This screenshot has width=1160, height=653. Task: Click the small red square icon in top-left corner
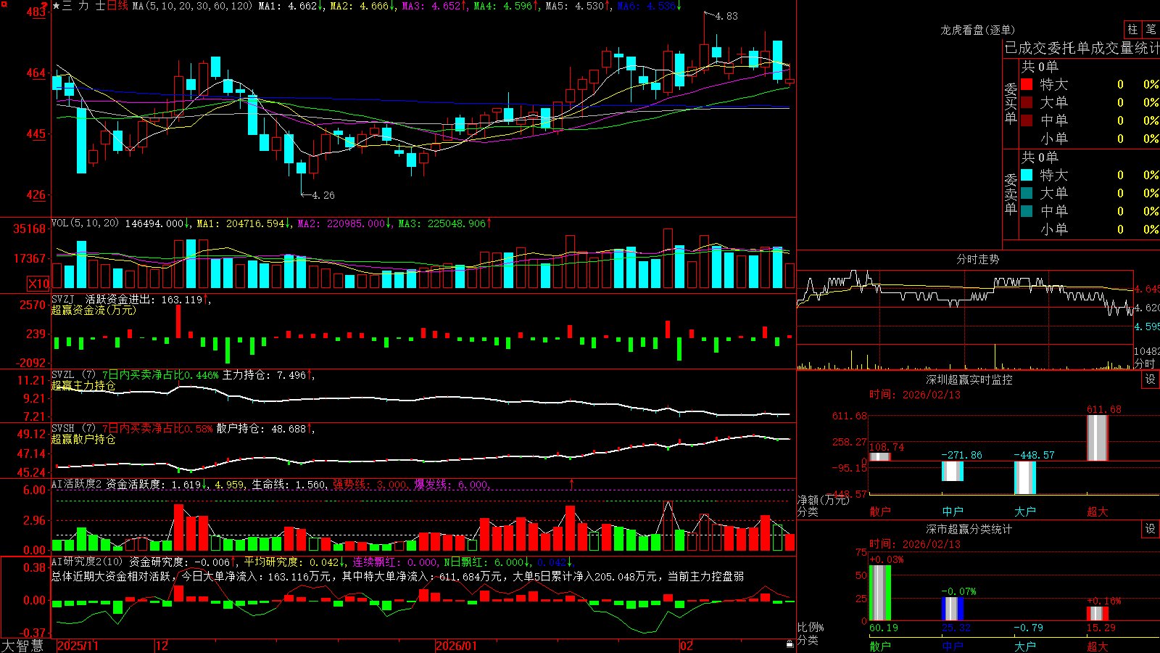click(x=3, y=3)
